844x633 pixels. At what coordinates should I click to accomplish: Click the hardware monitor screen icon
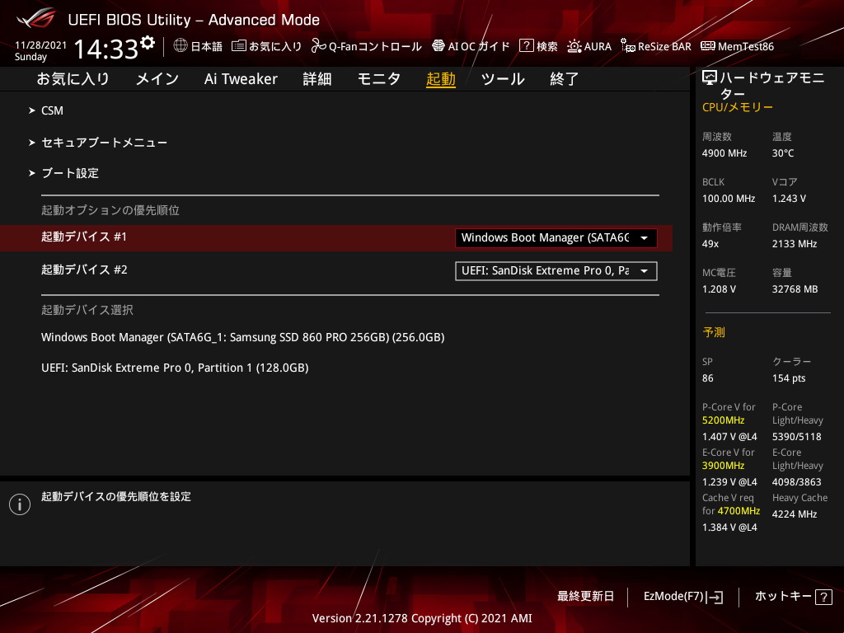(x=710, y=78)
